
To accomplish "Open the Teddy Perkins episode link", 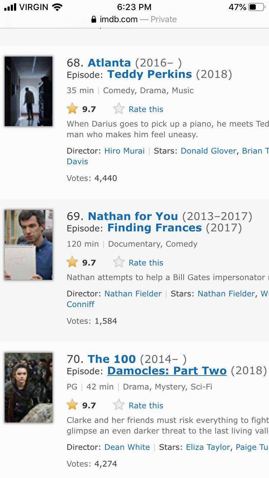I will pos(150,74).
